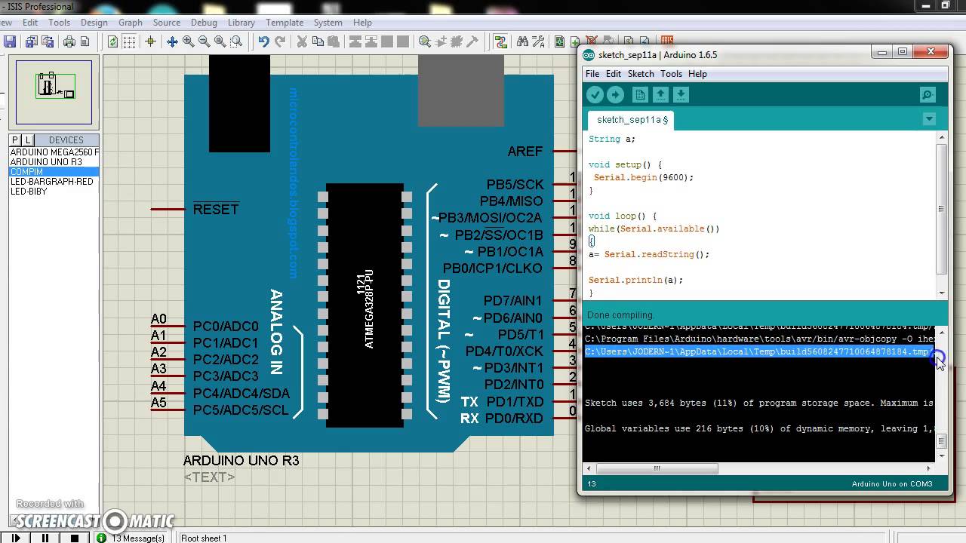Screen dimensions: 966x543
Task: Open Arduino Tools menu
Action: click(x=671, y=74)
